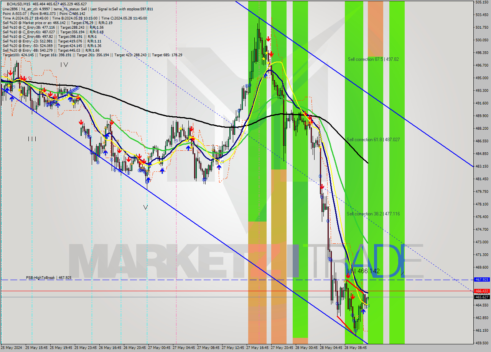Click '28 May 04:45' on the time axis
Screen dimensions: 491x352
[x=331, y=348]
